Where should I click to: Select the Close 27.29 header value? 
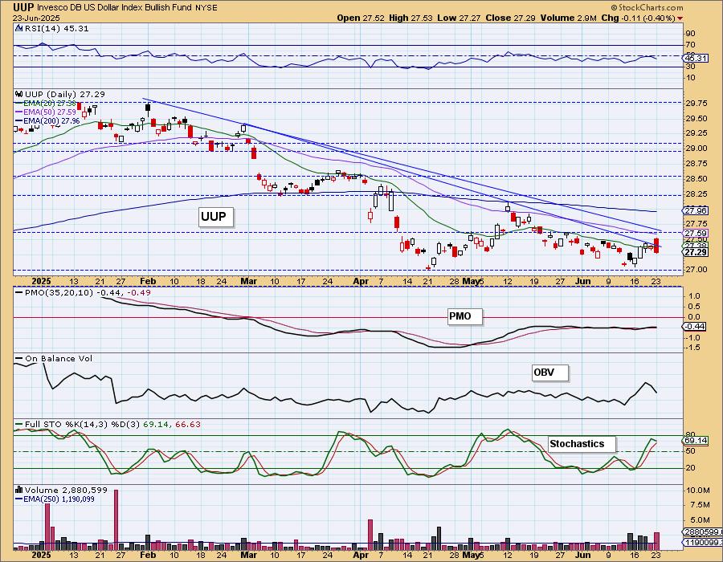(510, 18)
